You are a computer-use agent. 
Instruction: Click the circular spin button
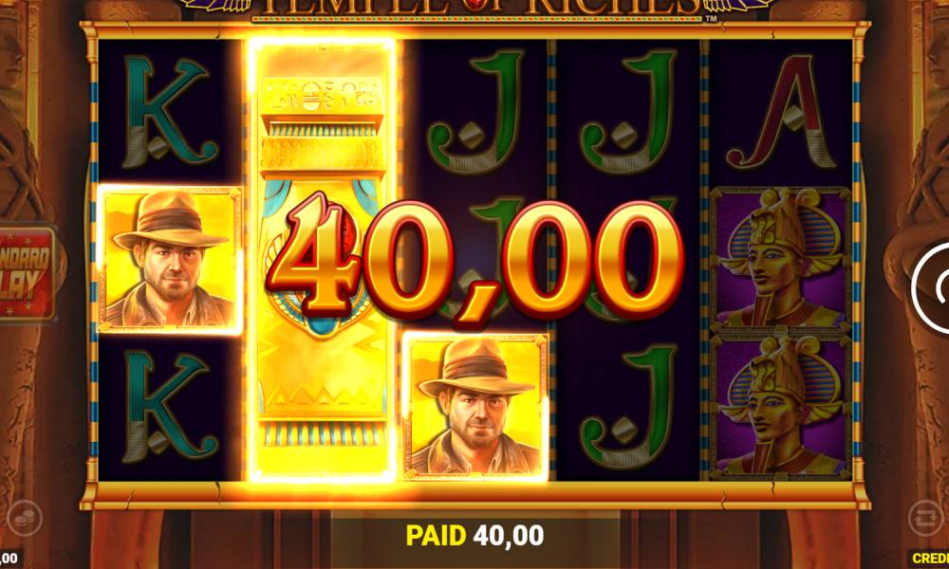tap(932, 288)
